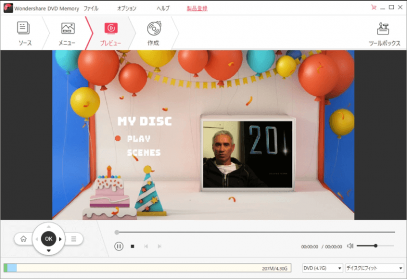The height and width of the screenshot is (279, 407).
Task: Open the オプション menu
Action: [x=126, y=8]
